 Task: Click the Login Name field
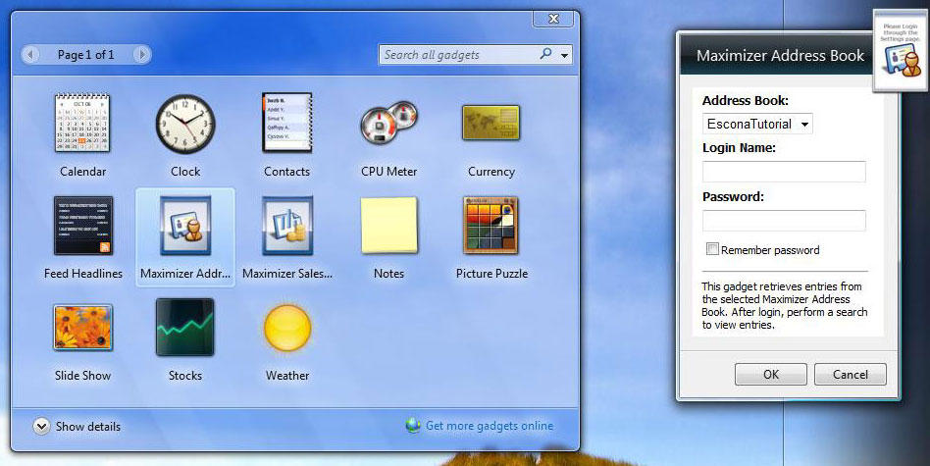(x=784, y=172)
